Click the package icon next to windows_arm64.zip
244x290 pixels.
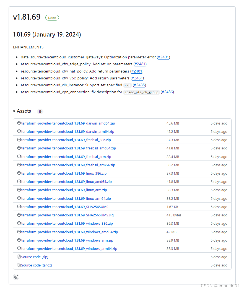[x=19, y=248]
